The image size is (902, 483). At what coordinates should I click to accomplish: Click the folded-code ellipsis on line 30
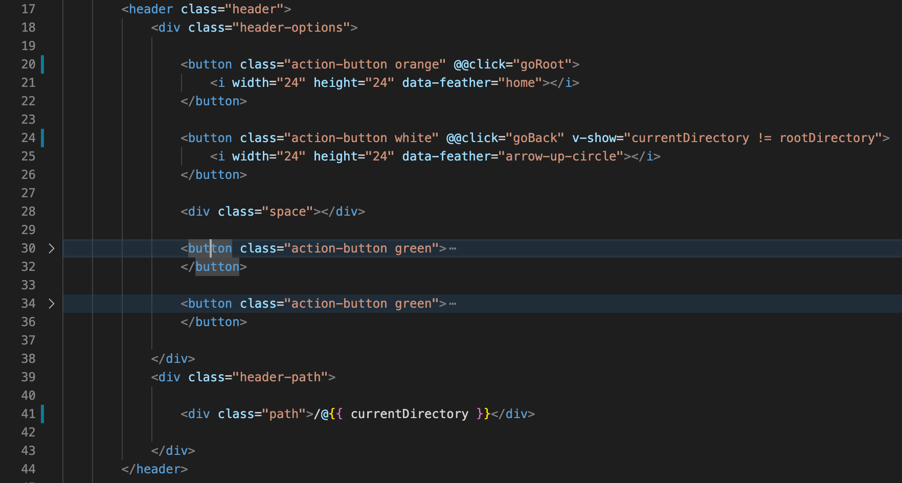click(x=453, y=249)
